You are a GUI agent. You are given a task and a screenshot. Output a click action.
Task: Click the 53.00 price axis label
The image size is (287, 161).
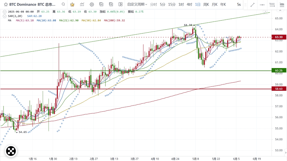(x=279, y=150)
